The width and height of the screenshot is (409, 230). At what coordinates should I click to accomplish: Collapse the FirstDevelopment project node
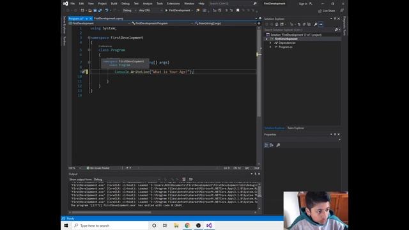pyautogui.click(x=266, y=39)
